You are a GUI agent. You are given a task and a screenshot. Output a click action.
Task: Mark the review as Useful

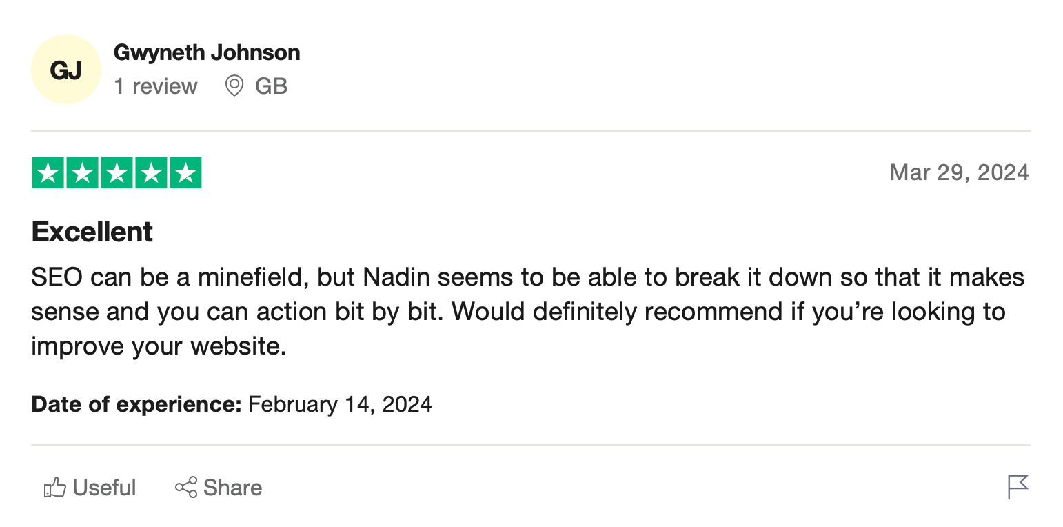[103, 488]
